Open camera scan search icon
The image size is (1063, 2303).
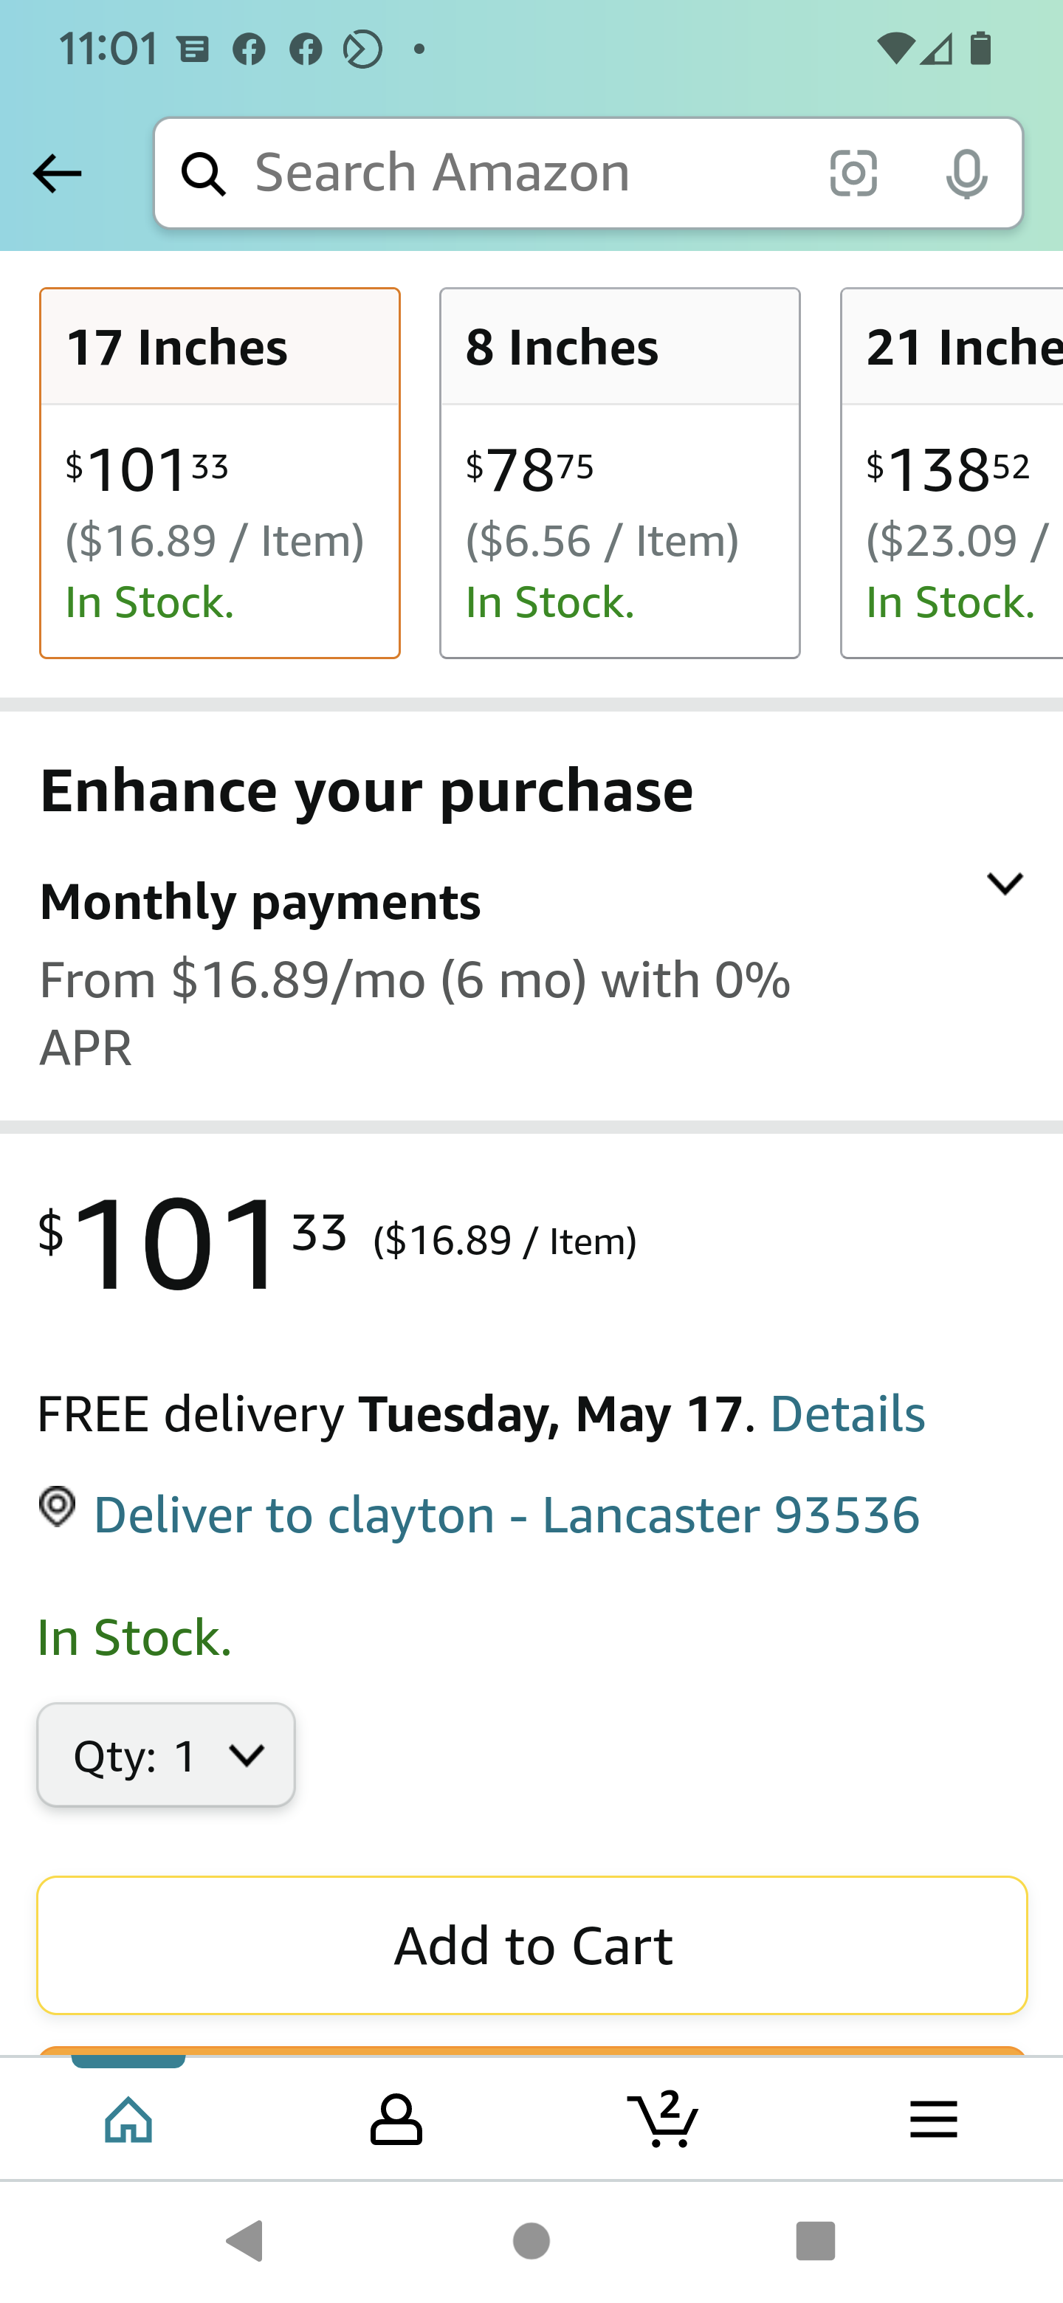click(853, 173)
